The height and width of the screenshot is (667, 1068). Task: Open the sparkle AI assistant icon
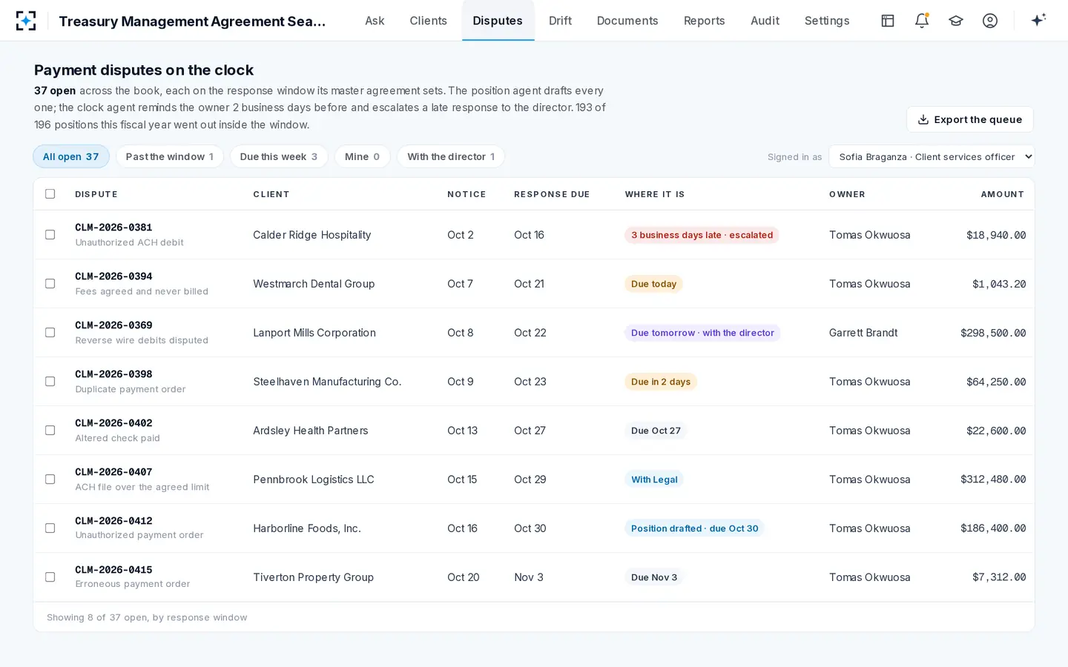click(1038, 20)
